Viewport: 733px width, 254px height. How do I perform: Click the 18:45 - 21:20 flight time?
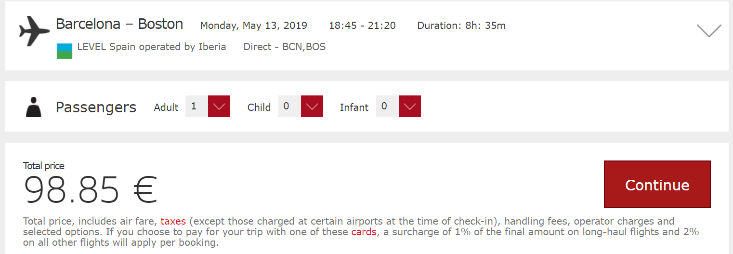[362, 26]
